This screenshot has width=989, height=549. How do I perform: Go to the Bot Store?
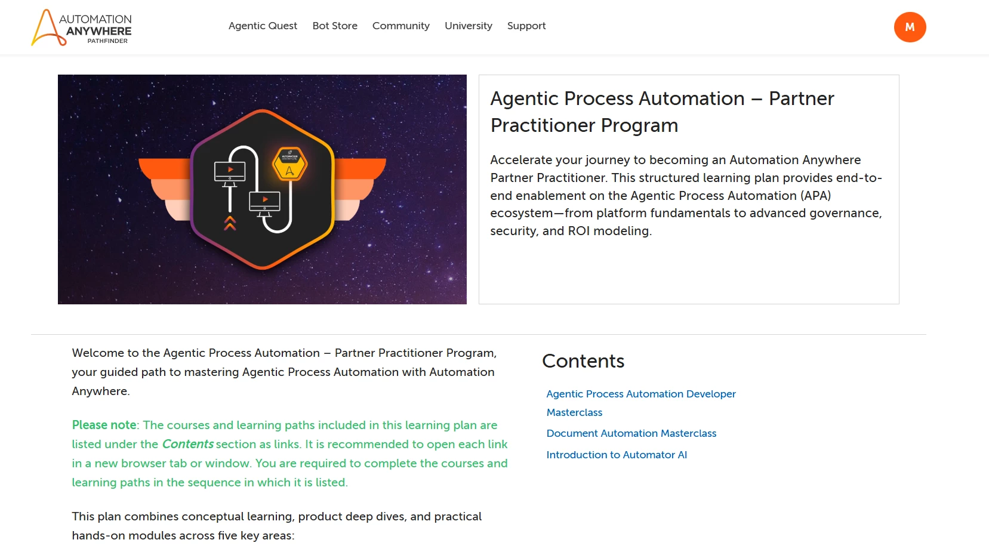(335, 26)
